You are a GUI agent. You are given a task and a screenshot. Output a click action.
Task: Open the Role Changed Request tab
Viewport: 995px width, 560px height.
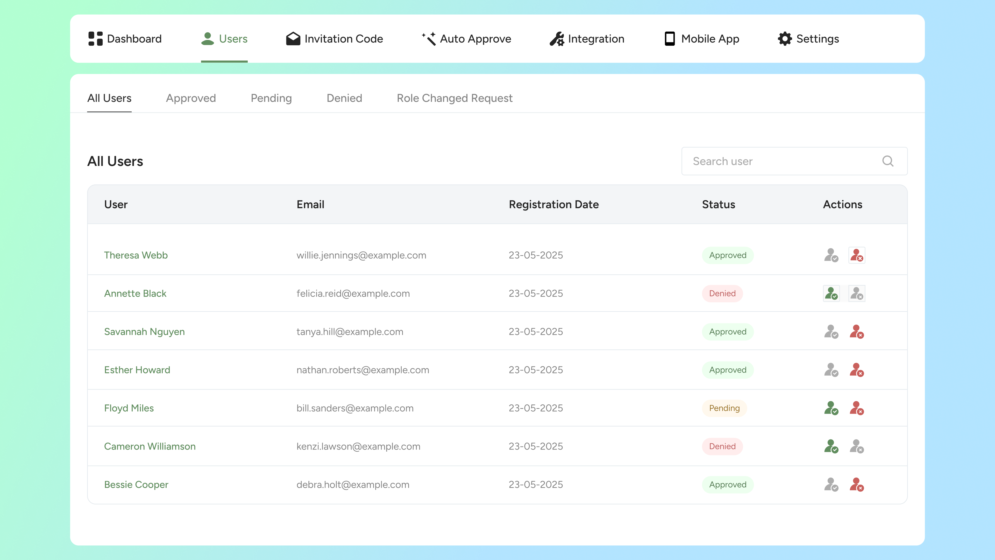click(454, 98)
